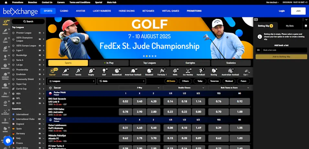Filter events to 3 Hours
The height and width of the screenshot is (149, 309).
point(185,81)
